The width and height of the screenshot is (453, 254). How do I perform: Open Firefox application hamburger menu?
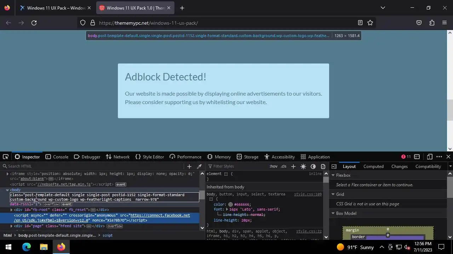pos(445,23)
